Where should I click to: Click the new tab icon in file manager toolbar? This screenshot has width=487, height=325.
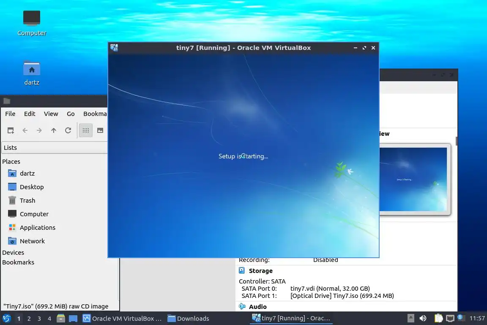pos(11,130)
